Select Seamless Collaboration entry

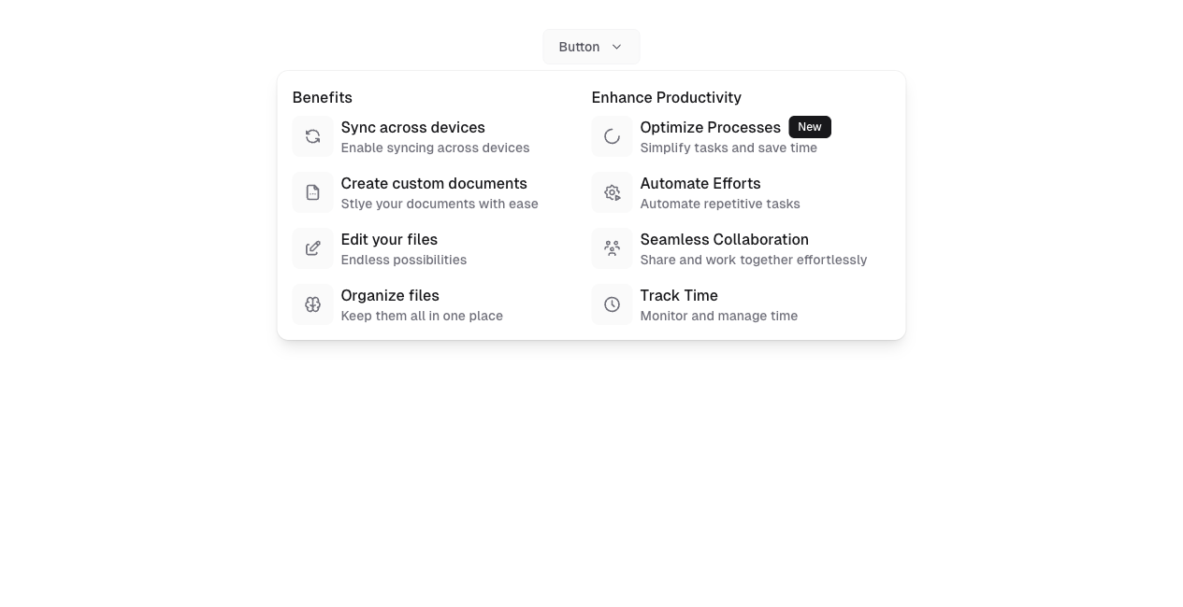pyautogui.click(x=724, y=240)
